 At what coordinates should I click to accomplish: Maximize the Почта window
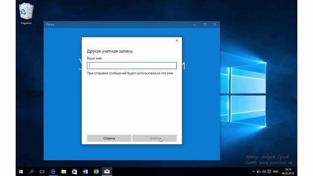204,24
